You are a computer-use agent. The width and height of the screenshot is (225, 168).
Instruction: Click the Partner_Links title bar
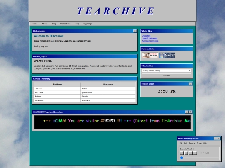(x=167, y=49)
